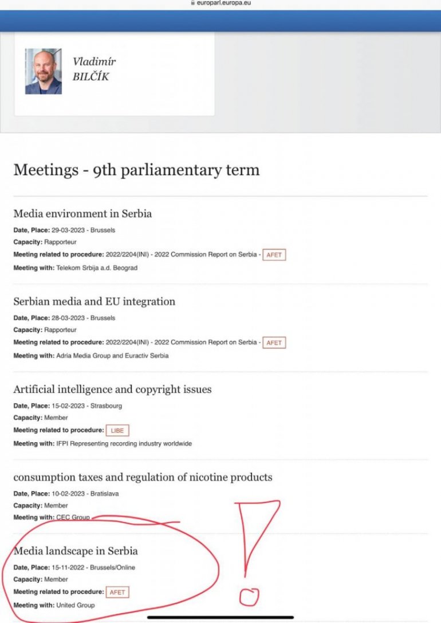Click the Telekom Srbija a.d. Beograd text
This screenshot has height=623, width=441.
point(97,268)
